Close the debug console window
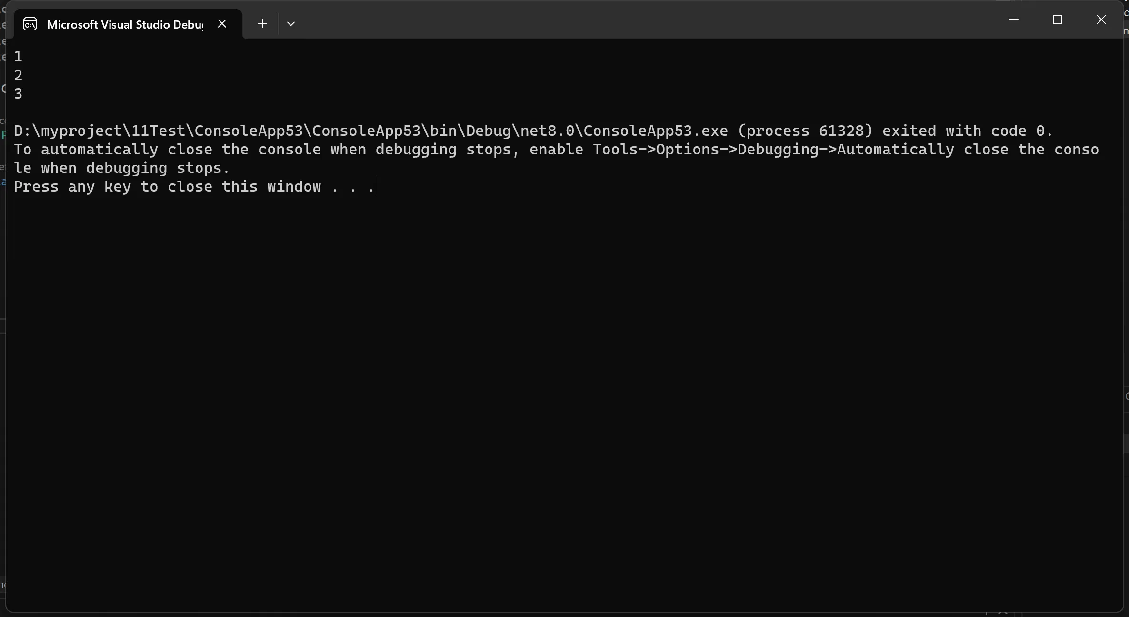This screenshot has width=1129, height=617. tap(1101, 20)
